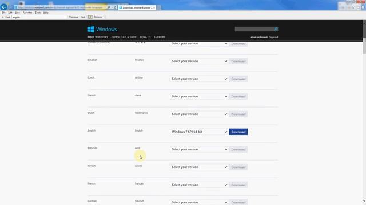Click the Download button in French row

pyautogui.click(x=238, y=184)
